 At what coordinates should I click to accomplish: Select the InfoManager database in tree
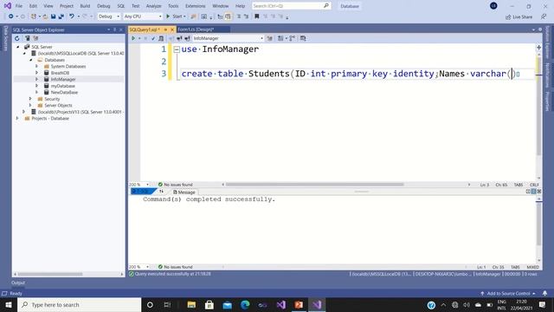click(x=63, y=79)
